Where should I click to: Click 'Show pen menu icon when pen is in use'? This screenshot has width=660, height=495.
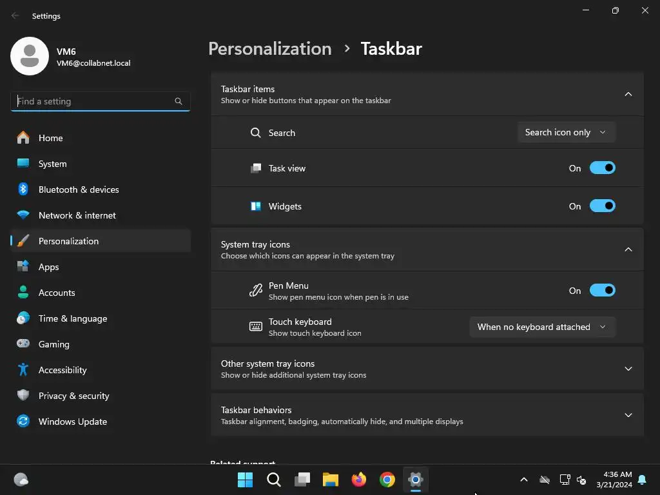(x=338, y=297)
